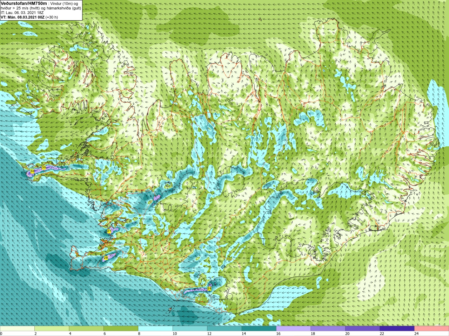The image size is (449, 336).
Task: Click the 'VT: Mán. 08.03.2021 00Z (+30 h)' line
Action: (29, 17)
